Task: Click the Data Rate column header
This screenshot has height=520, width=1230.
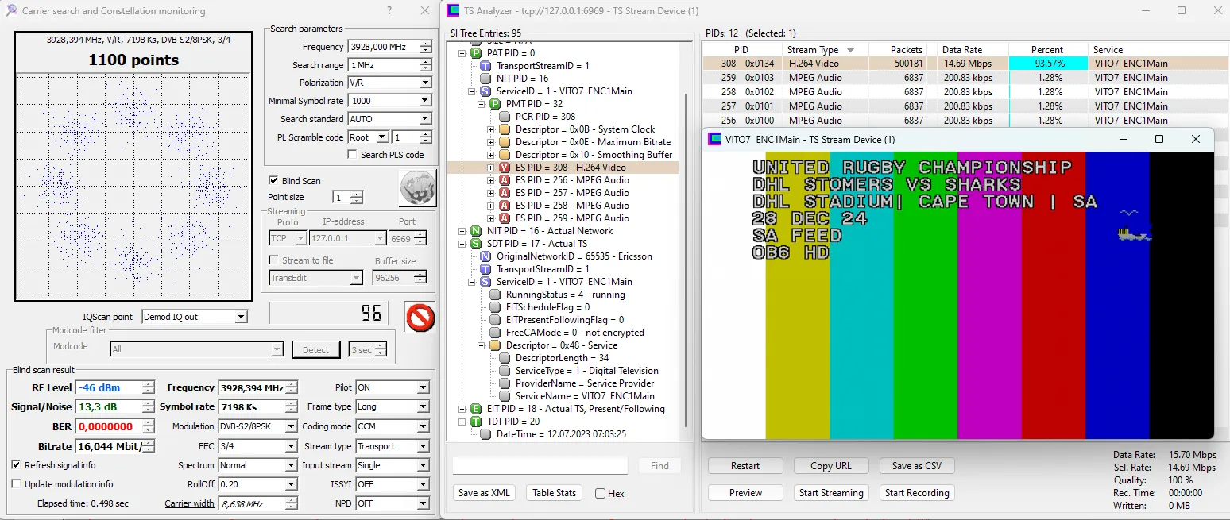Action: point(962,50)
